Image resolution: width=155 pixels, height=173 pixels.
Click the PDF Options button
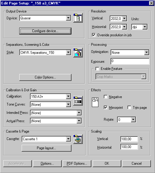point(77,163)
